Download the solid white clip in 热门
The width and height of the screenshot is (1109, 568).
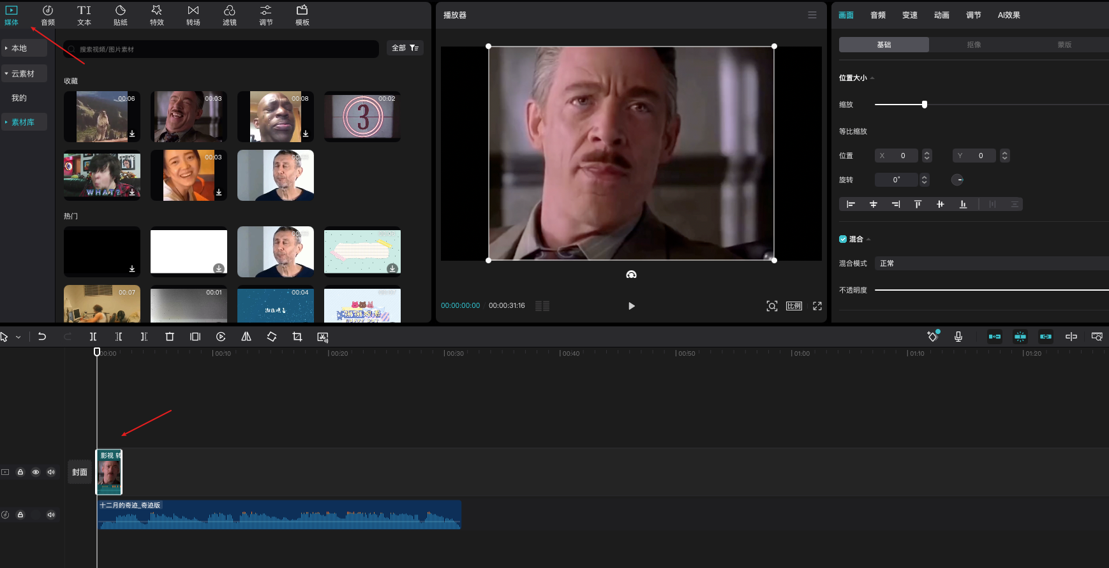[219, 268]
